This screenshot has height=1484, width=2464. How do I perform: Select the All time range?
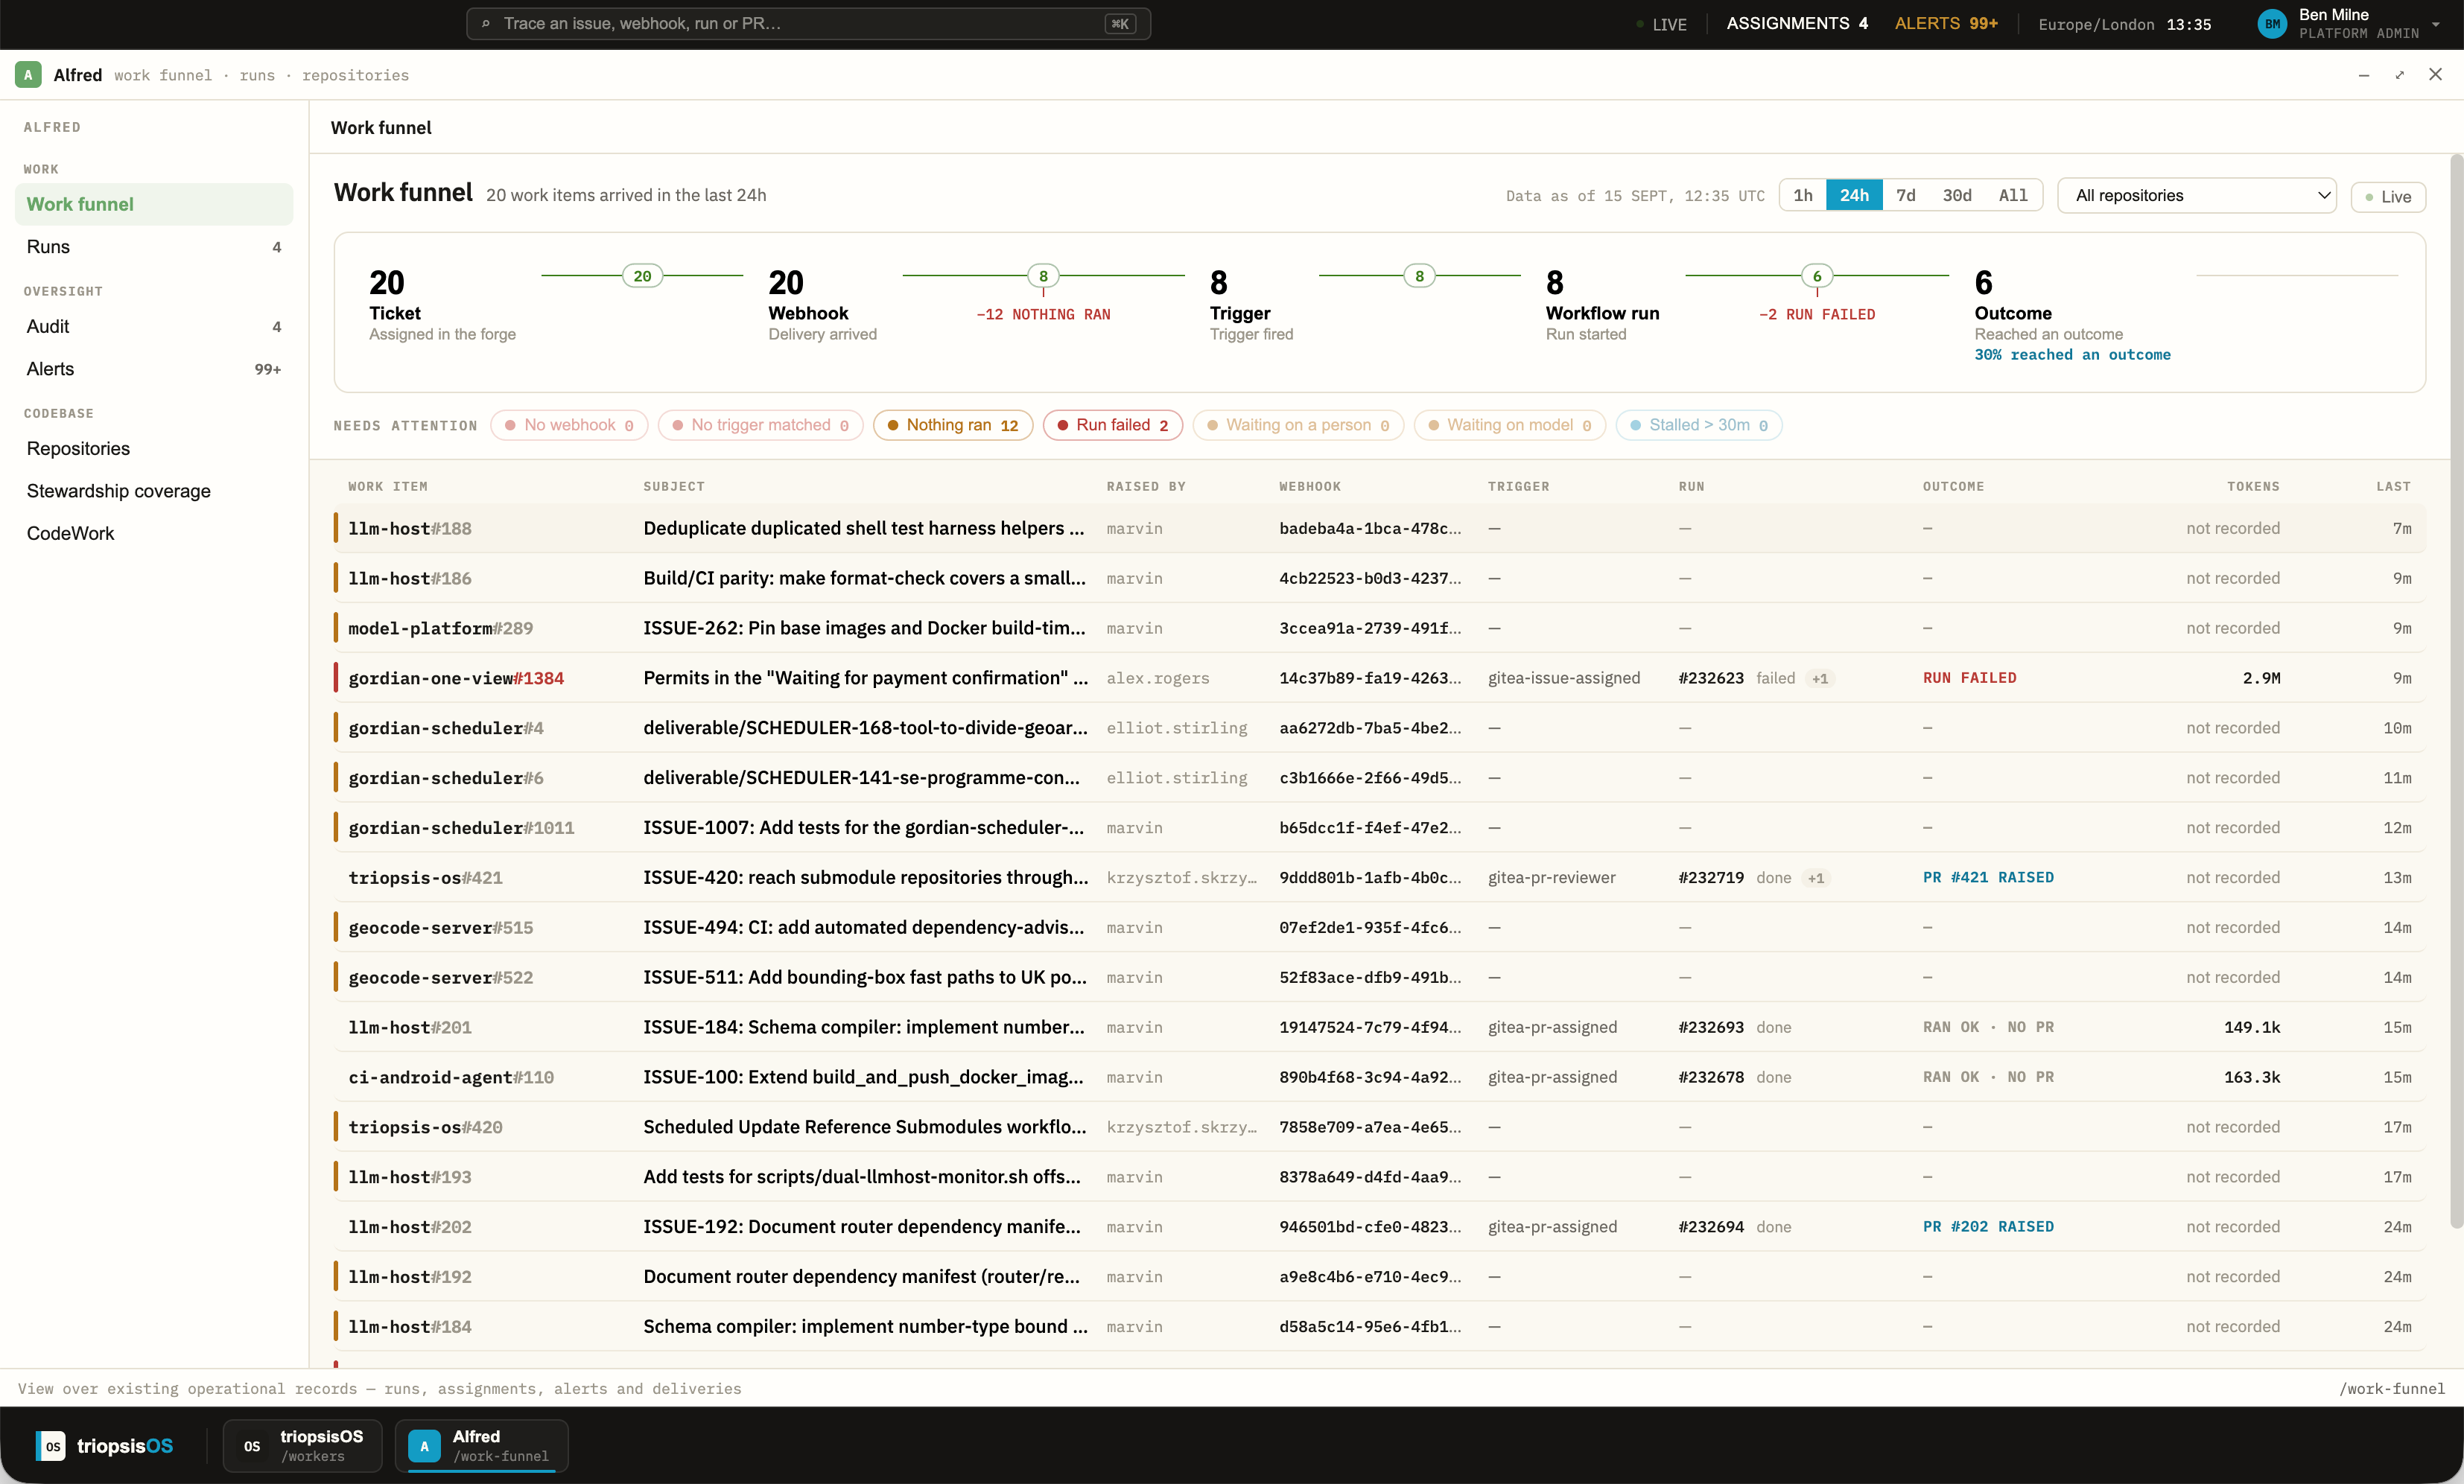point(2013,196)
